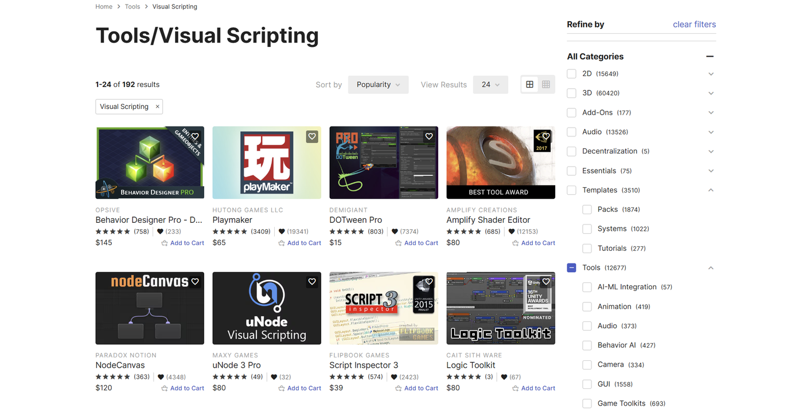The height and width of the screenshot is (413, 803).
Task: Open Logic Toolkit product thumbnail
Action: [x=501, y=308]
